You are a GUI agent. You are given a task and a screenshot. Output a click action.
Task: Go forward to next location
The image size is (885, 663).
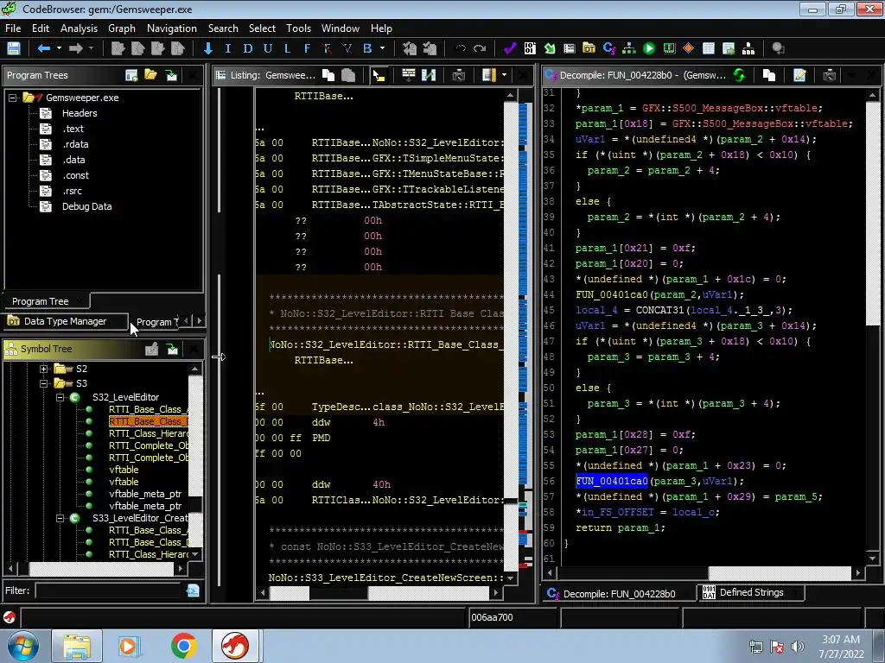tap(76, 48)
